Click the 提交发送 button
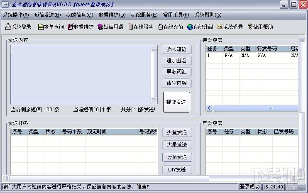The image size is (308, 193). (x=176, y=102)
